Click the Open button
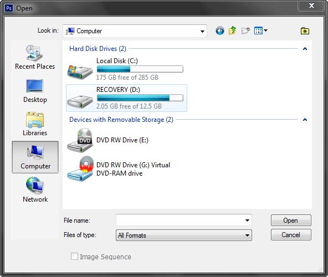 click(x=291, y=220)
